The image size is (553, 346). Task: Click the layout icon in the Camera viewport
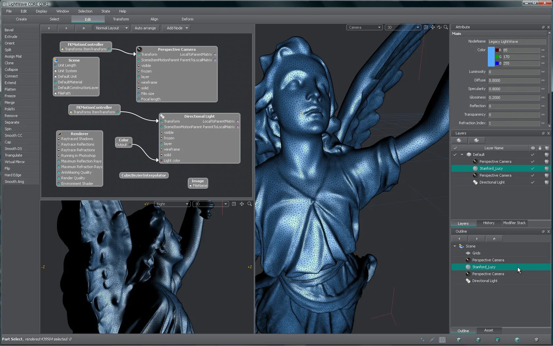[x=426, y=27]
